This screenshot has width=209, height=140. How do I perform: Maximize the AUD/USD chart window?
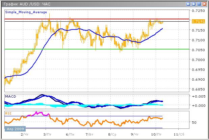pos(199,4)
